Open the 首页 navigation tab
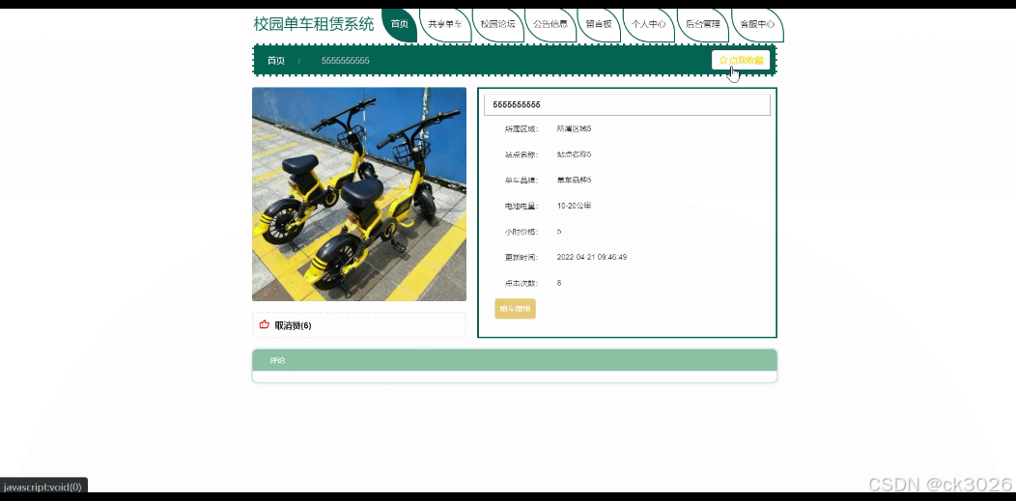Viewport: 1016px width, 501px height. point(400,24)
